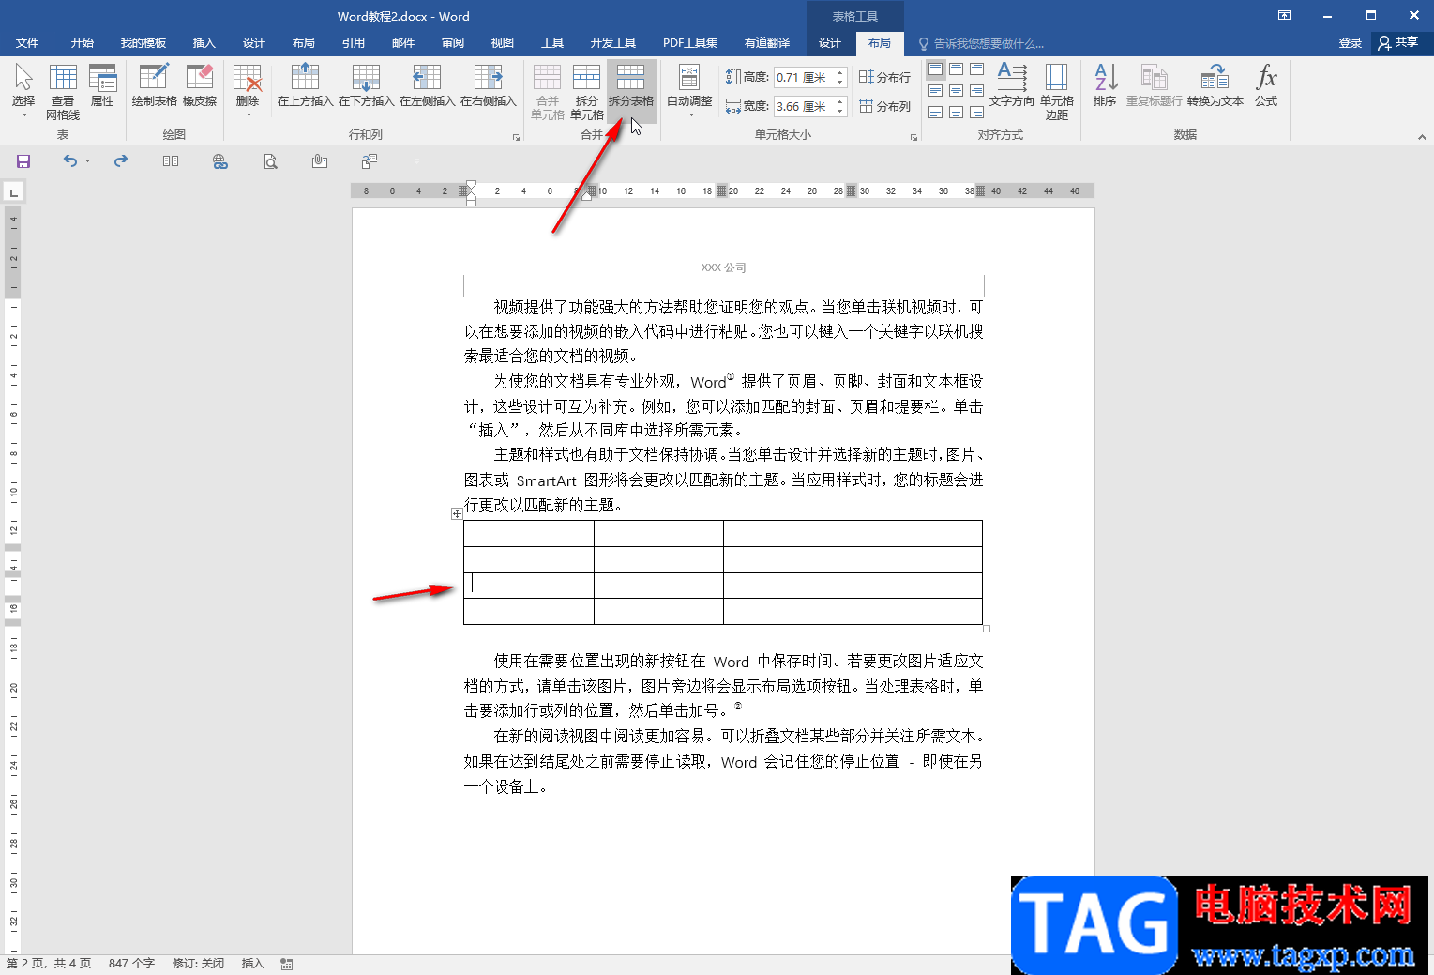The image size is (1434, 975).
Task: Switch to the 开始 (Home) tab
Action: pyautogui.click(x=83, y=43)
